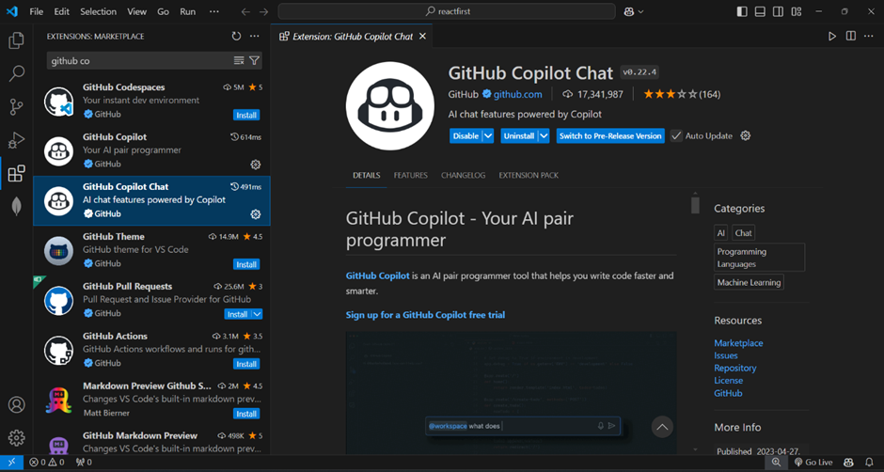Expand the Disable button dropdown arrow
This screenshot has height=472, width=884.
point(488,136)
